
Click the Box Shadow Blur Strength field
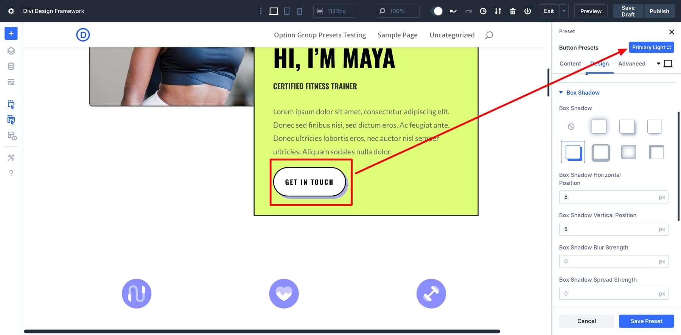[610, 261]
